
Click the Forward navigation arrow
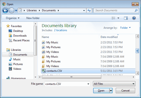click(12, 10)
